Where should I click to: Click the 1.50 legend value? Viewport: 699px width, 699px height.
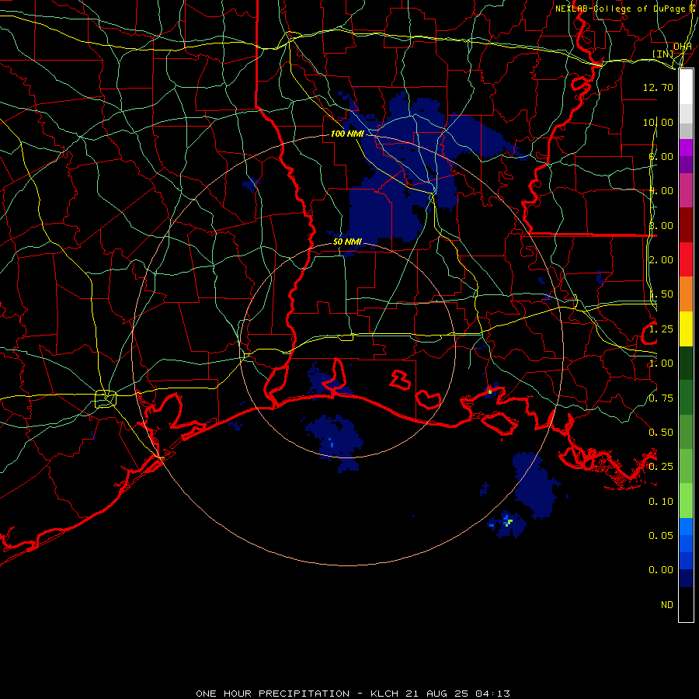661,294
